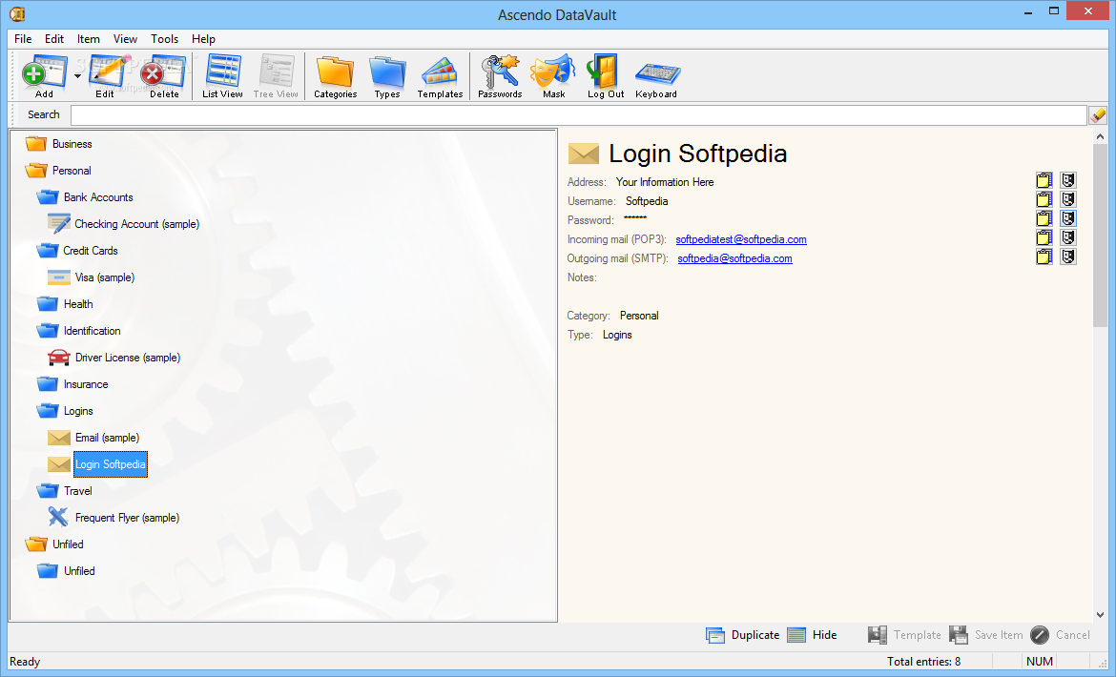Open the File menu

(23, 39)
